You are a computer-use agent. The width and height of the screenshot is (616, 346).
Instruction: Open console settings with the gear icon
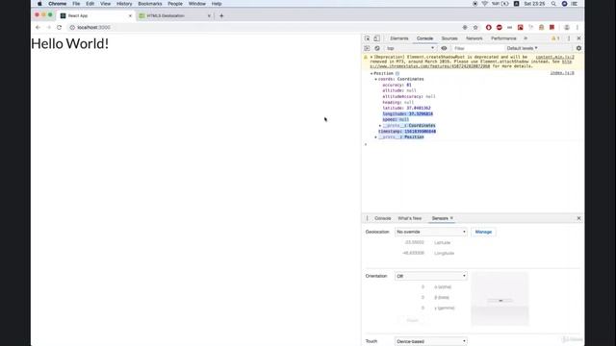(578, 48)
